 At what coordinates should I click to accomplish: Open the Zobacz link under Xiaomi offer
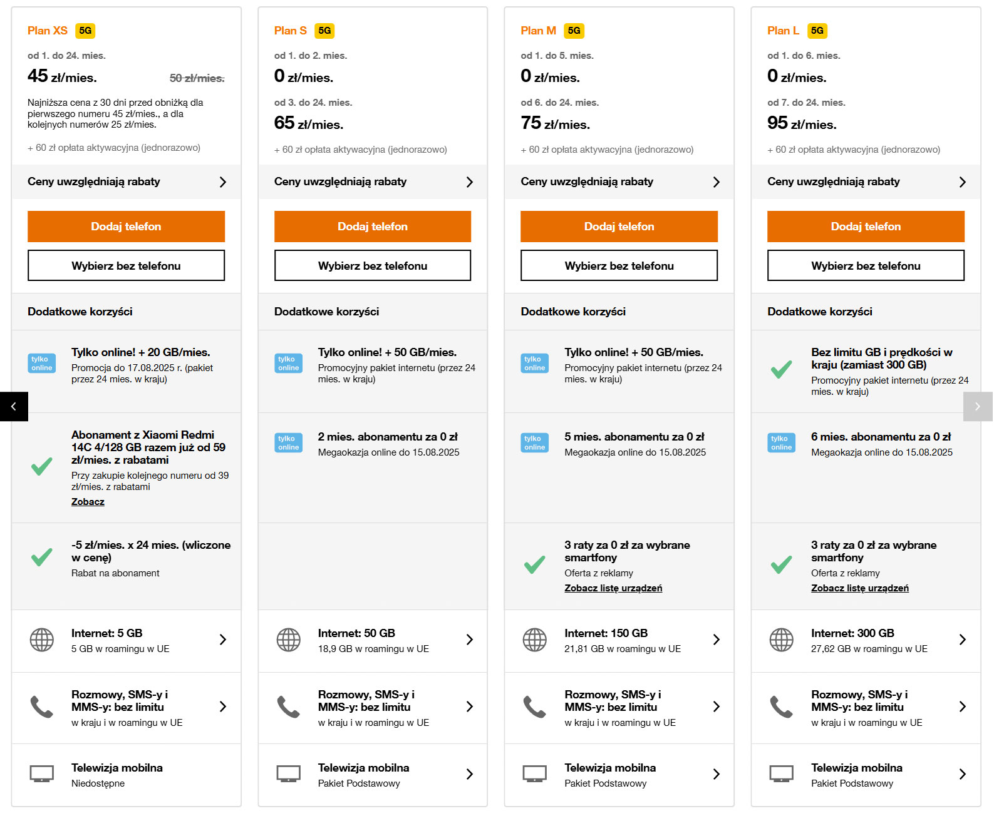pyautogui.click(x=88, y=502)
